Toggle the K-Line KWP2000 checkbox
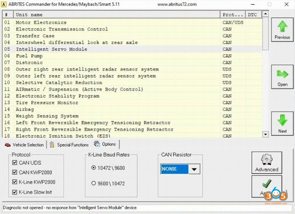 (x=14, y=182)
